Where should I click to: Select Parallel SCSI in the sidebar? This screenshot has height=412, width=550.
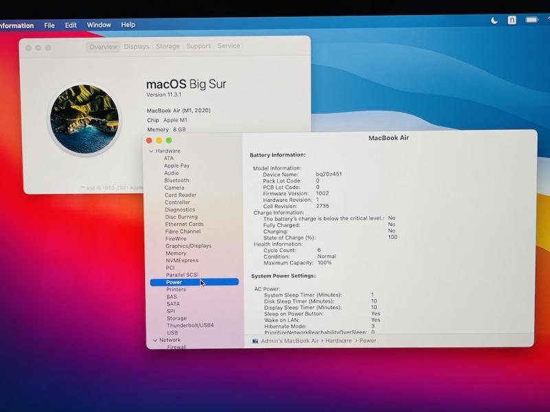point(182,275)
